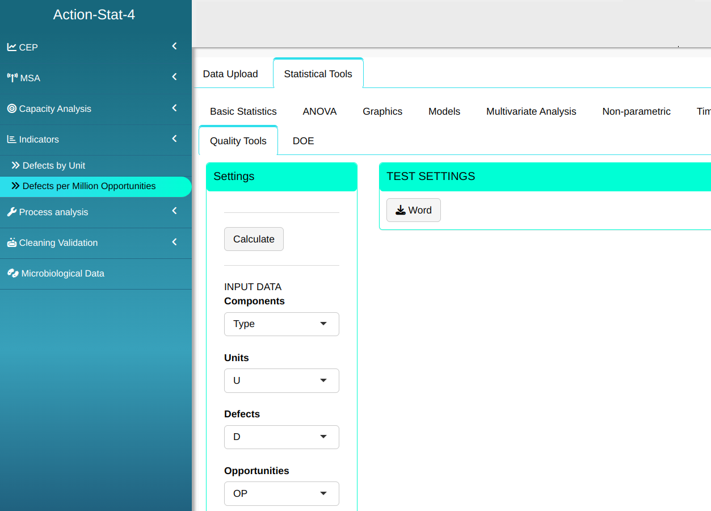Click the Indicators bar chart icon
Viewport: 711px width, 511px height.
click(11, 139)
